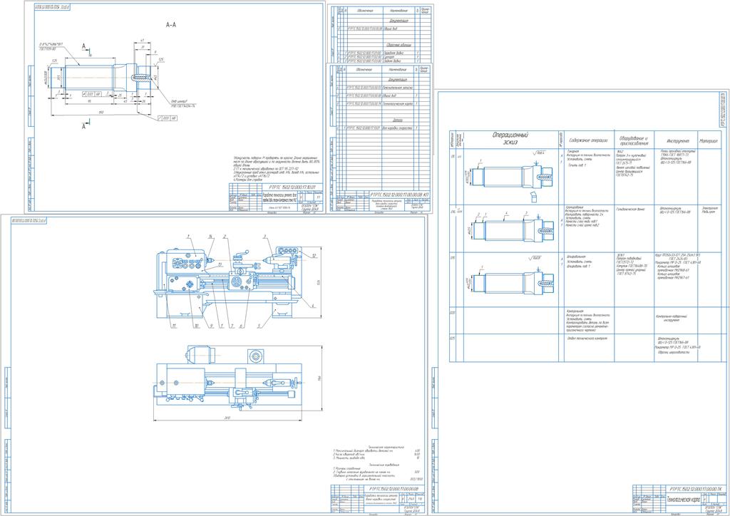
Task: Select the second operation sketch with callouts 1-4
Action: pos(510,228)
